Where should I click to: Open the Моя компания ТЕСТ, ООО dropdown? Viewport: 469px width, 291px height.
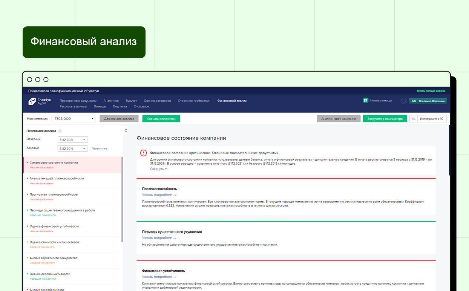click(74, 119)
